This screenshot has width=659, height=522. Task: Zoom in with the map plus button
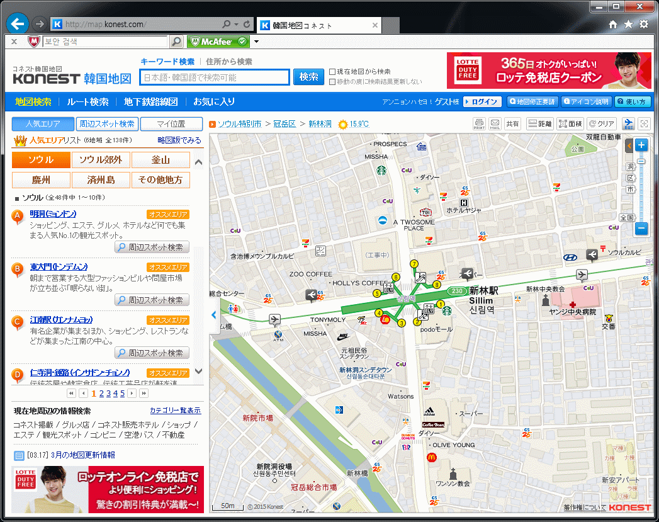pyautogui.click(x=641, y=145)
